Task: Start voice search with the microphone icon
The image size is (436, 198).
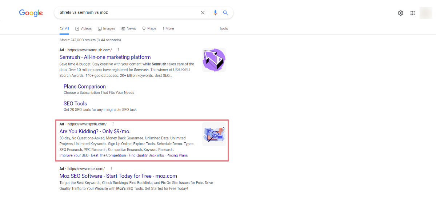Action: click(215, 12)
